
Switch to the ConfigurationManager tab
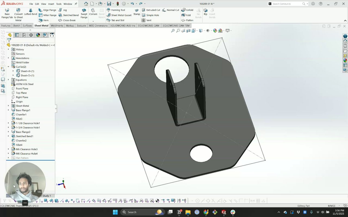tap(24, 35)
